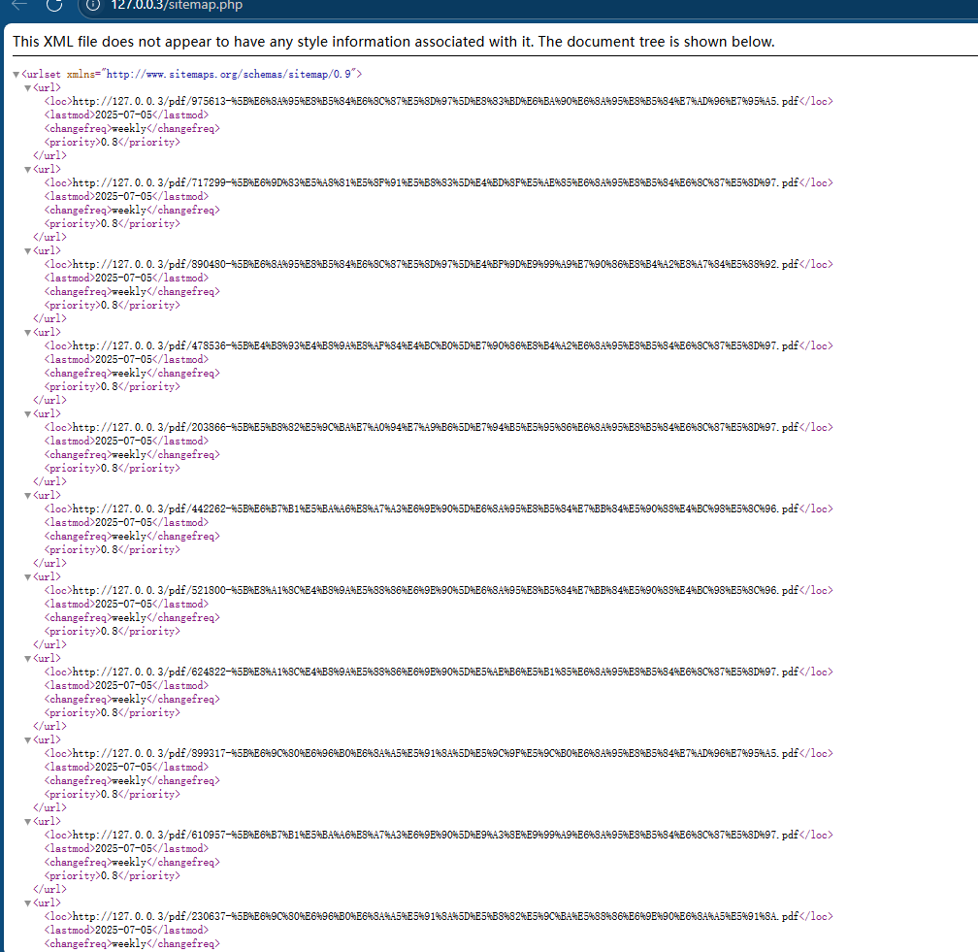Click lastmod 2025-07-05 under the 975613 entry
978x952 pixels.
coord(126,115)
